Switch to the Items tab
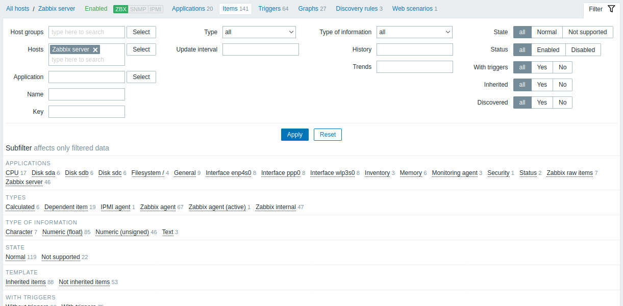623x306 pixels. (x=235, y=9)
